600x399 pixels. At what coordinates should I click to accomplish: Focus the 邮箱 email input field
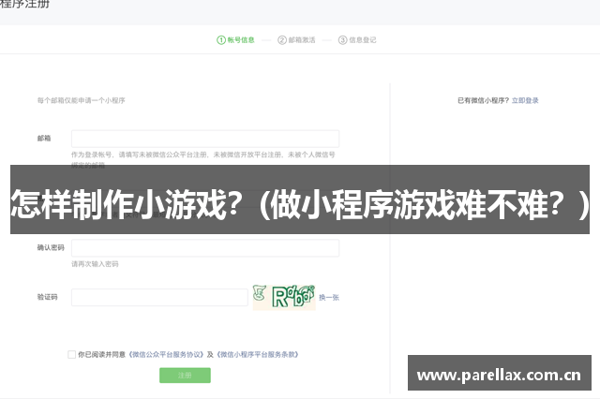coord(205,139)
